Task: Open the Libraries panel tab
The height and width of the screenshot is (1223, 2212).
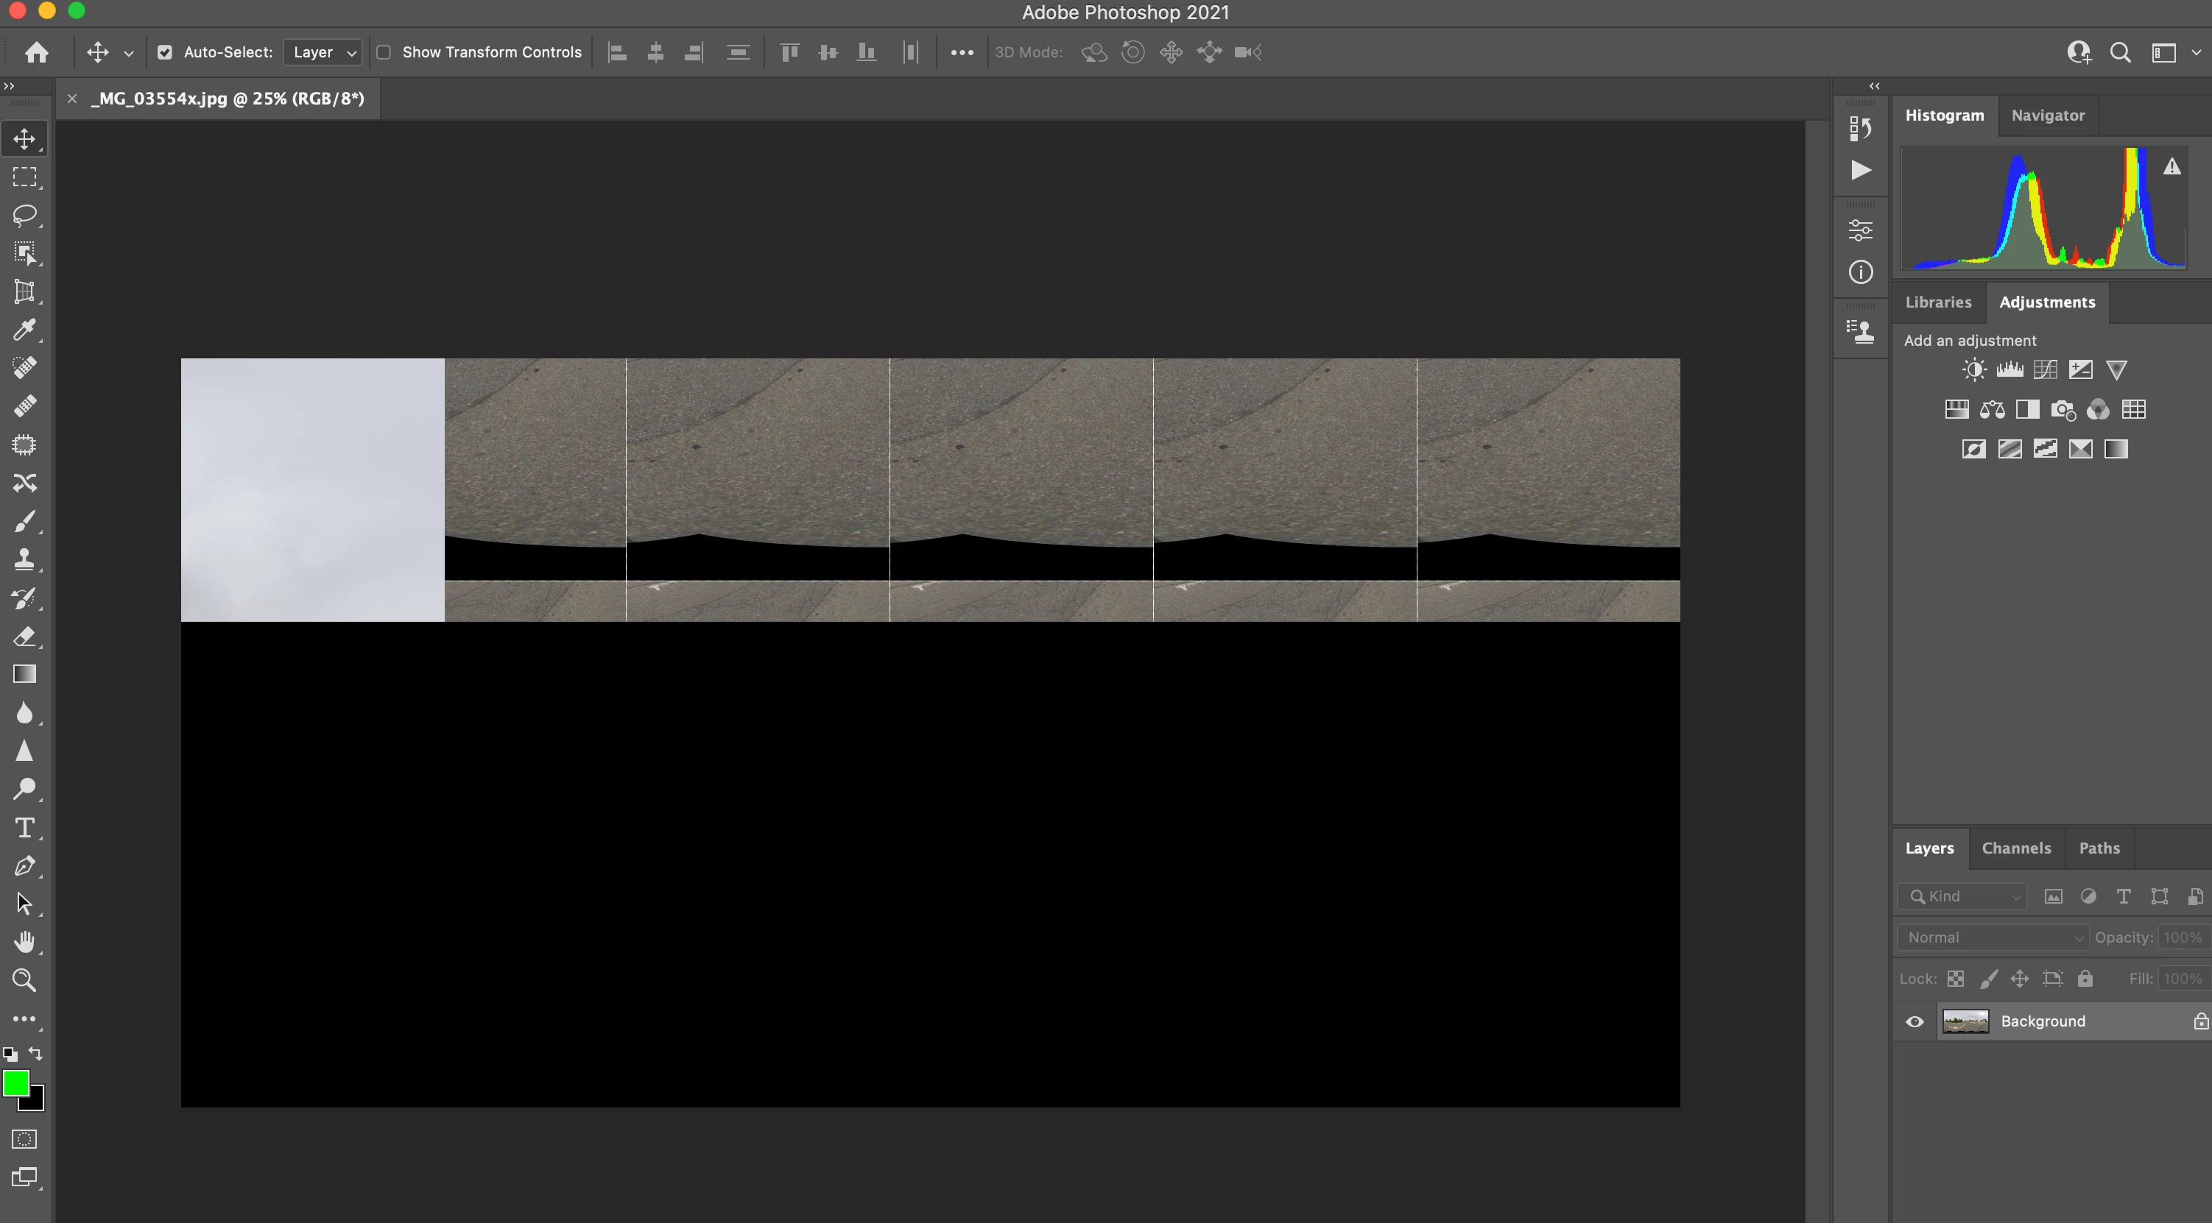Action: point(1938,302)
